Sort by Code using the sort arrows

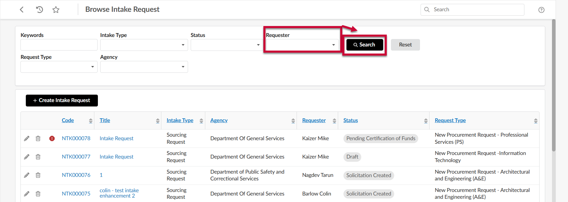point(90,121)
